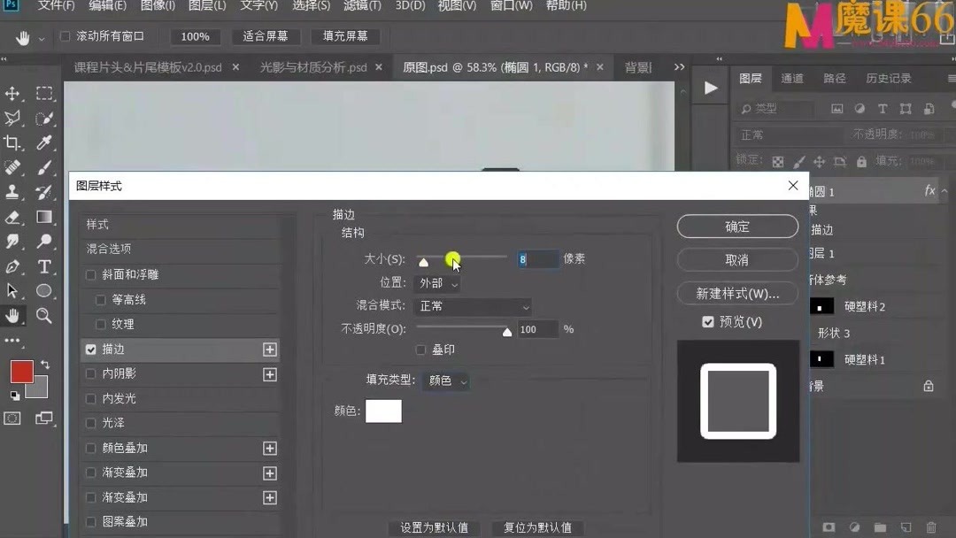Enable the 斜面和浮雕 layer style

click(90, 274)
